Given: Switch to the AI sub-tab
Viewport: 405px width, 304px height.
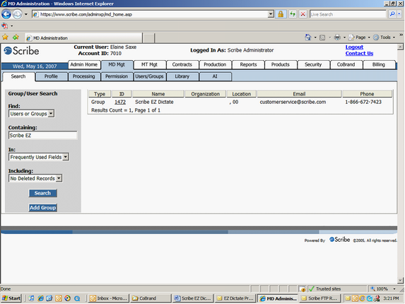Looking at the screenshot, I should pos(215,76).
